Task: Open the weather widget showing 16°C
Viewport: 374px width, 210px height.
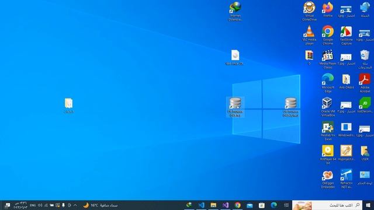Action: [101, 205]
